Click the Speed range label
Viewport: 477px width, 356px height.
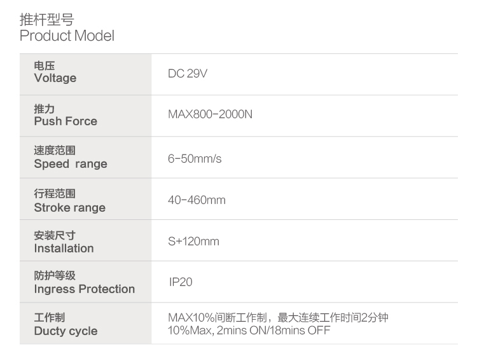[x=71, y=164]
